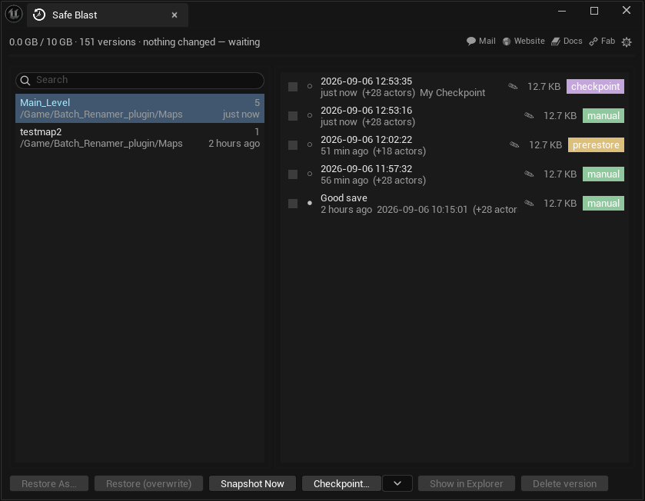
Task: Check the Good save version checkbox
Action: pyautogui.click(x=293, y=204)
